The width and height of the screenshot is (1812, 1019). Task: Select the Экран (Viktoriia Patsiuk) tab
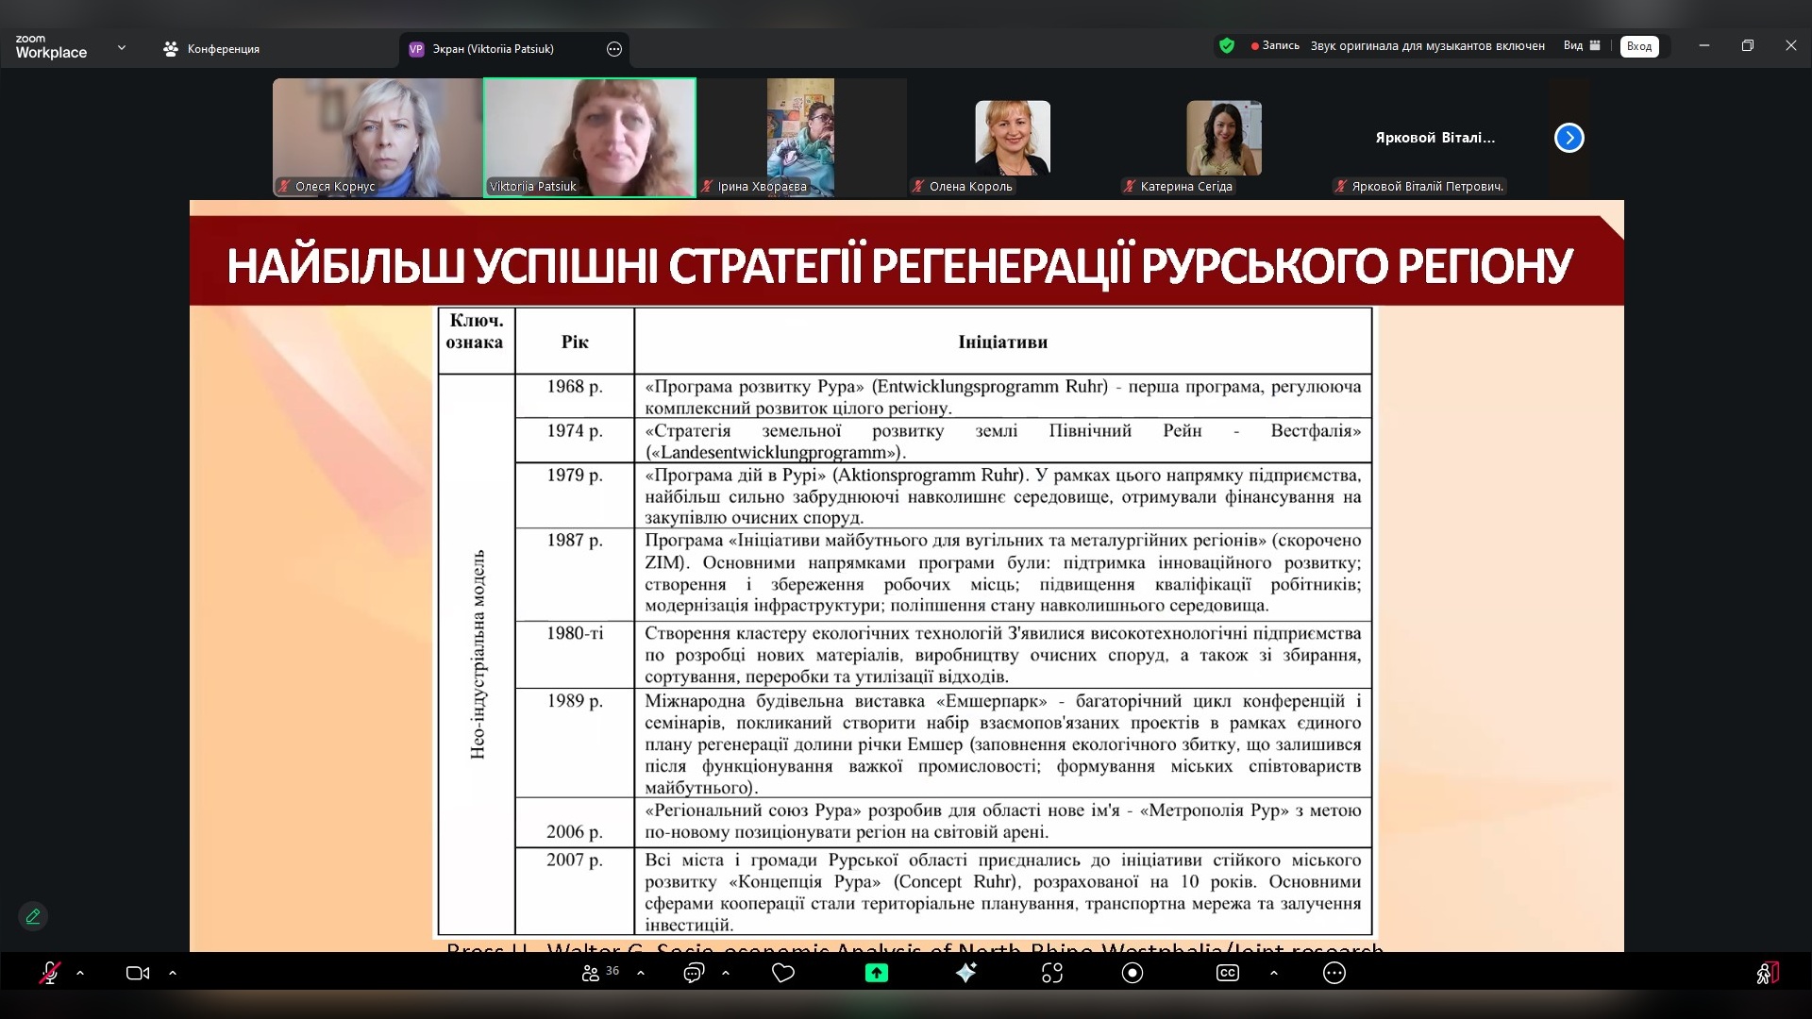click(x=493, y=49)
